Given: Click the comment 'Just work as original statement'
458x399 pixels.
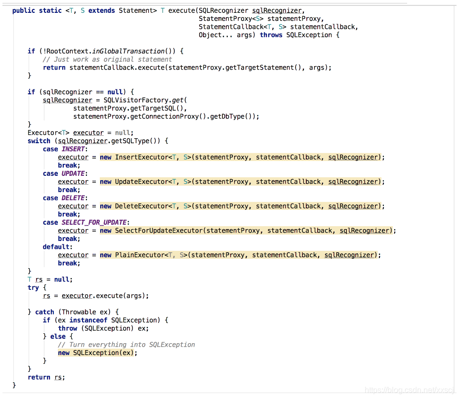Looking at the screenshot, I should 107,60.
